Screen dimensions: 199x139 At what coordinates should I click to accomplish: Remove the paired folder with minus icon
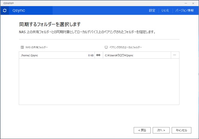pyautogui.click(x=174, y=55)
